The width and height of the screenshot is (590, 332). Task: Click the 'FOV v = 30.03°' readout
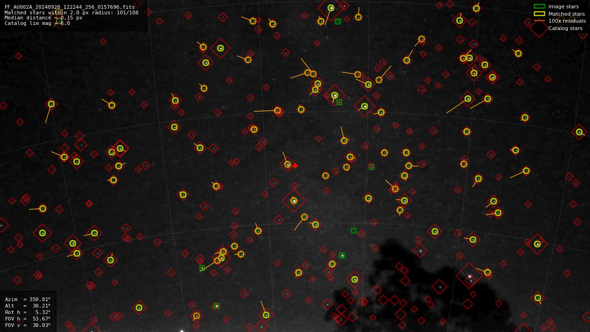click(x=28, y=325)
